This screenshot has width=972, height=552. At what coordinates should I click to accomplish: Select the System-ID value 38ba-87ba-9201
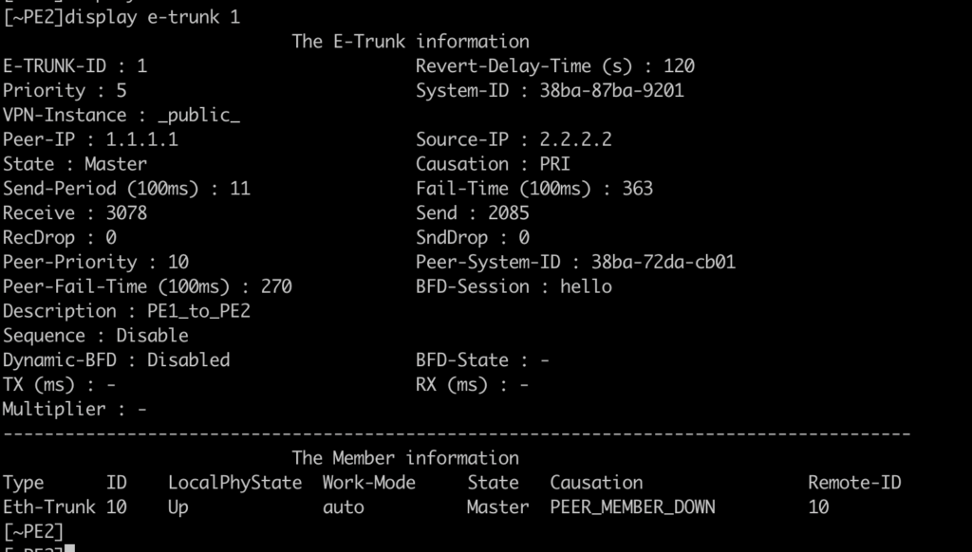click(611, 91)
